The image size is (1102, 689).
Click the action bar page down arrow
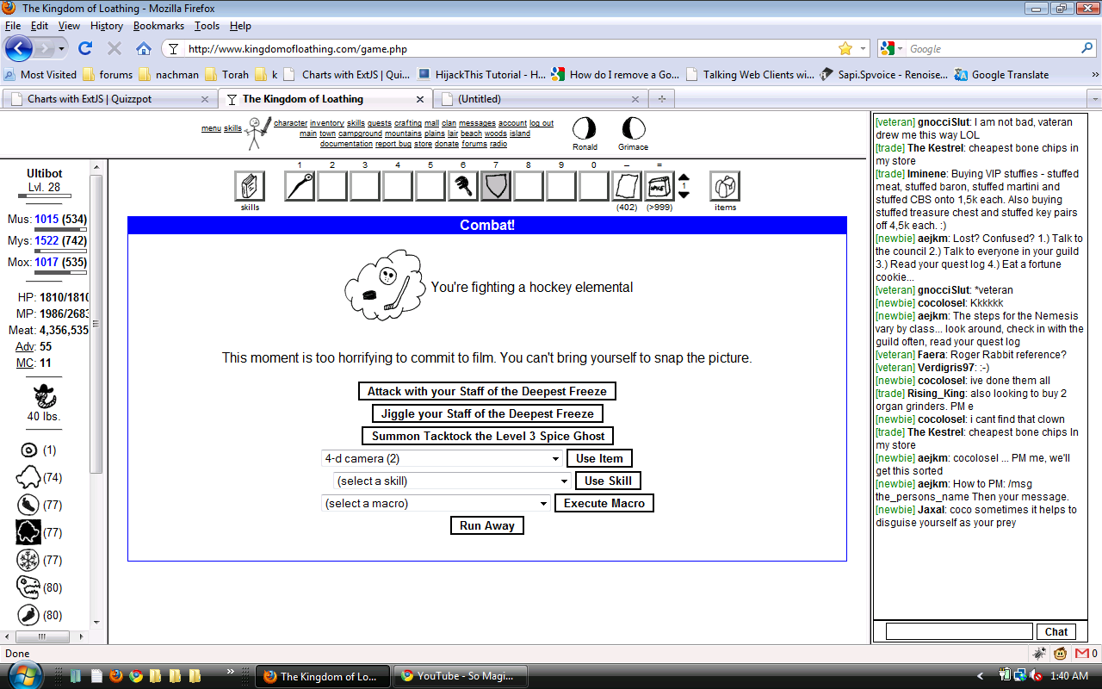point(684,194)
